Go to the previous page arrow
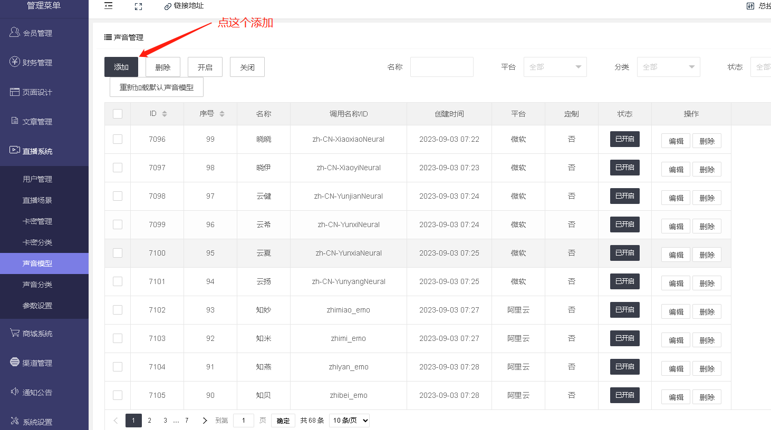The image size is (771, 430). click(x=116, y=421)
